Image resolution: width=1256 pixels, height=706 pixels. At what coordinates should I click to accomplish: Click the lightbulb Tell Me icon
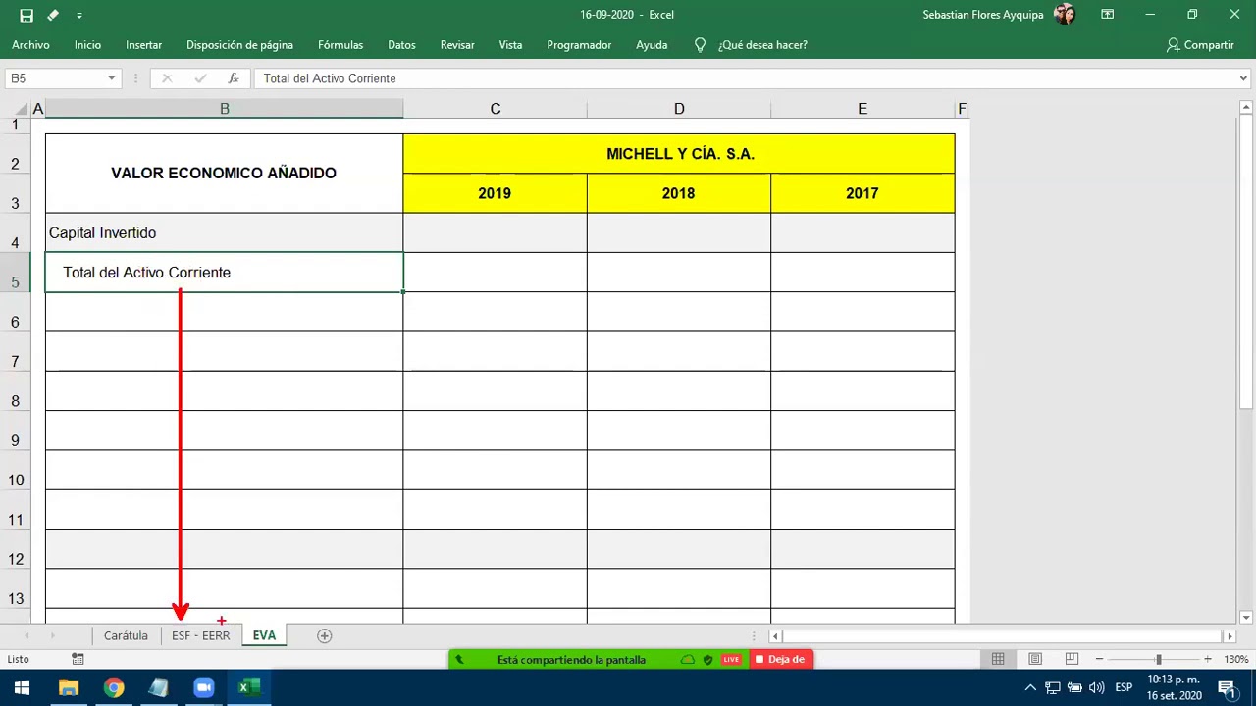[x=700, y=45]
